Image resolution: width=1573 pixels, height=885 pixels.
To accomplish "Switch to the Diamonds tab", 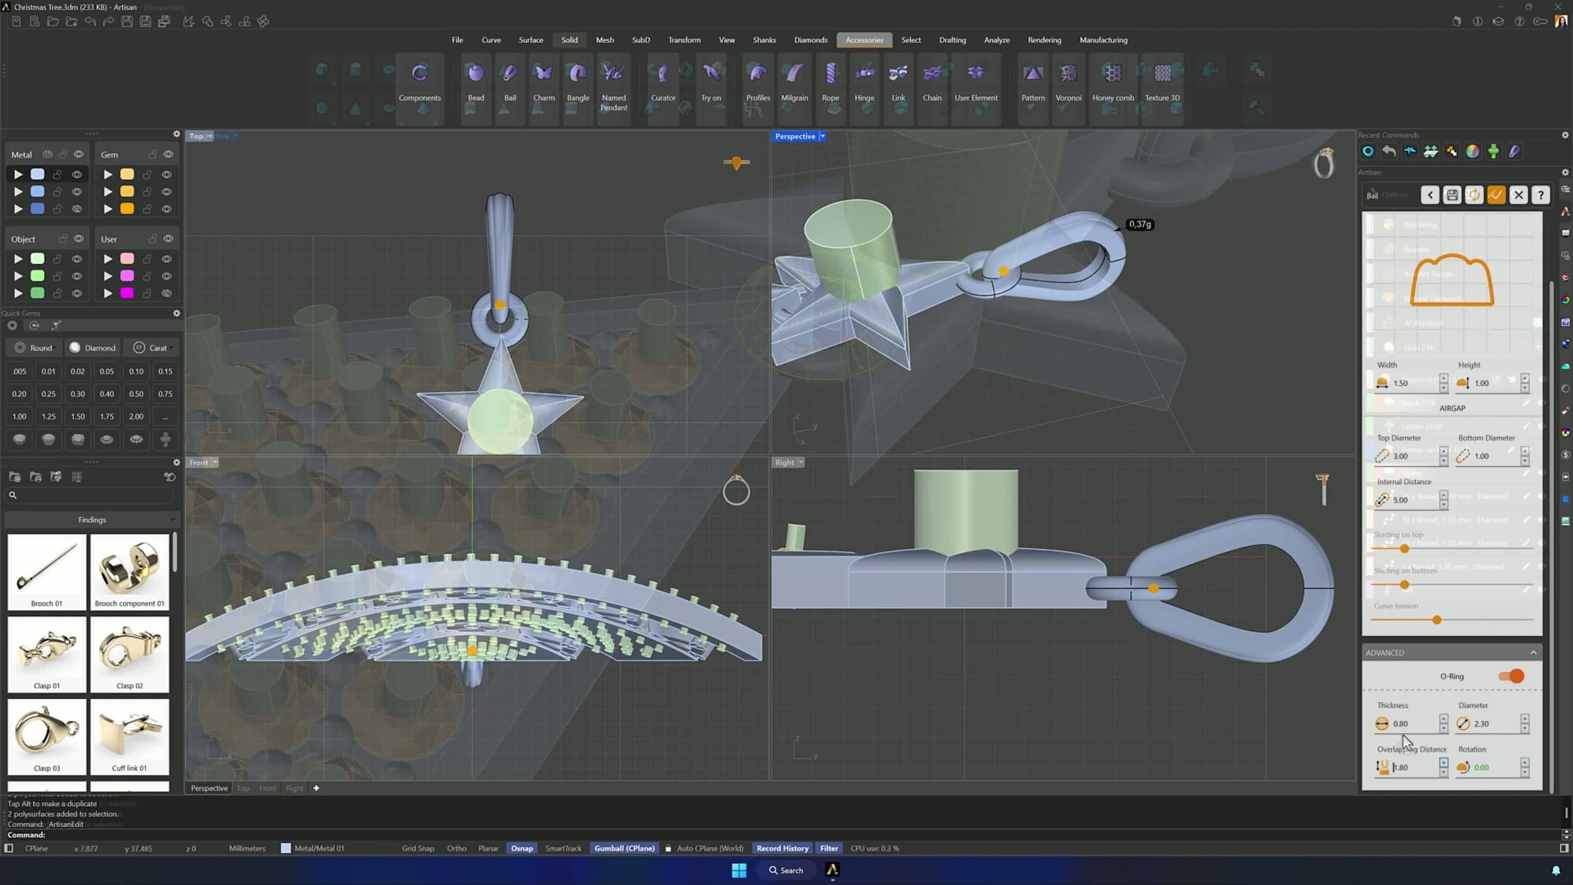I will (810, 40).
